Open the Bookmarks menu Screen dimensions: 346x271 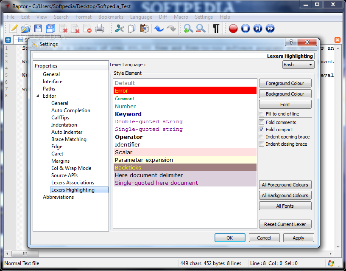(x=111, y=17)
